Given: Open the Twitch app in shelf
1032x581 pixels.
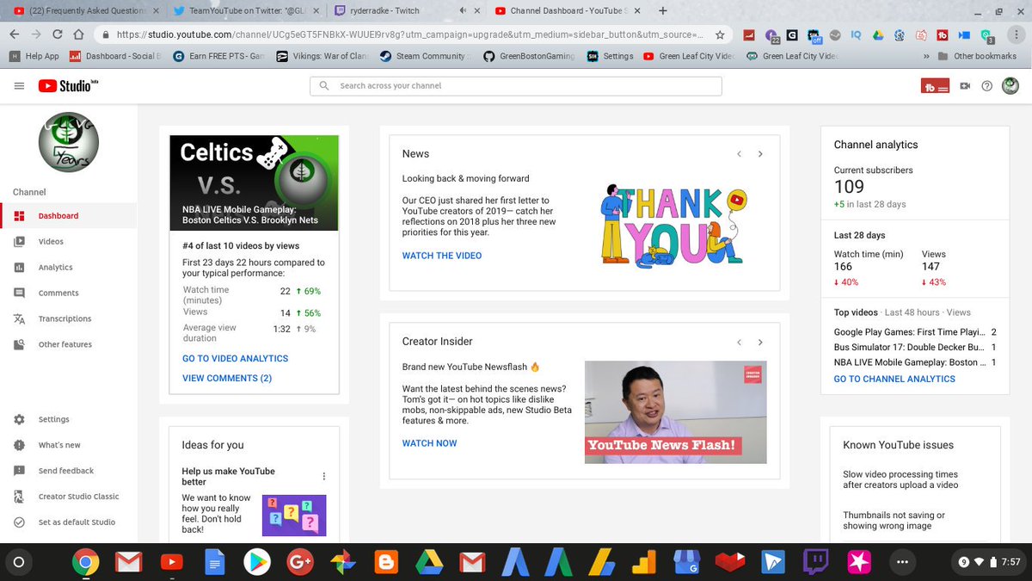Looking at the screenshot, I should click(815, 562).
